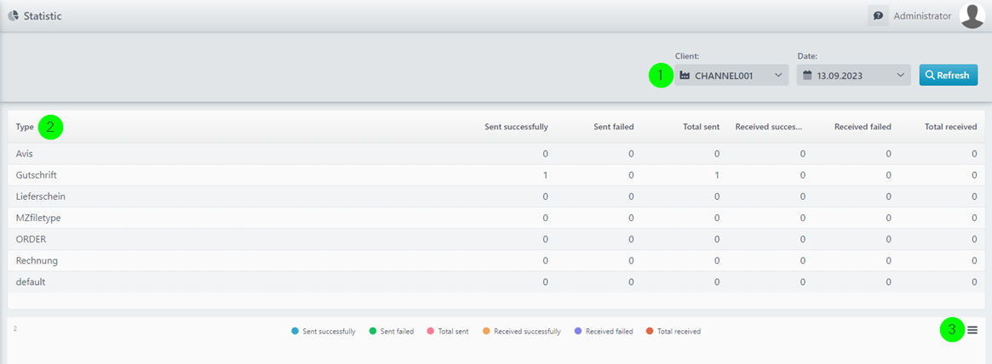This screenshot has height=364, width=992.
Task: Click the calendar icon in Date field
Action: coord(806,75)
